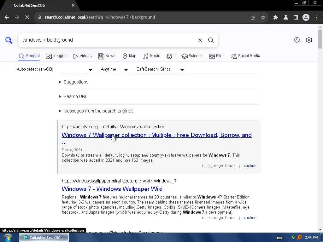Viewport: 323px width, 242px height.
Task: Click 'brave' engine label on Wallpaper Wiki result
Action: [x=230, y=218]
